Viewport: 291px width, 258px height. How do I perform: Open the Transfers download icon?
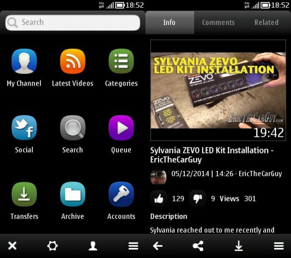pyautogui.click(x=24, y=194)
